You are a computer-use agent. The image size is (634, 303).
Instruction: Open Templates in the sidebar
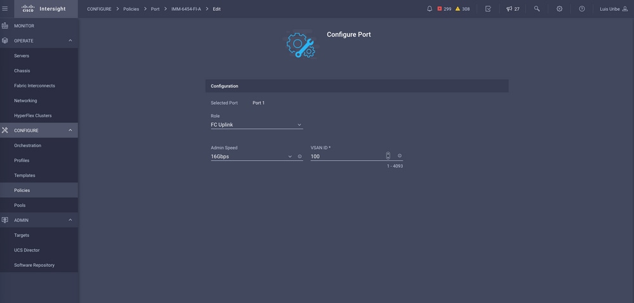(x=39, y=176)
